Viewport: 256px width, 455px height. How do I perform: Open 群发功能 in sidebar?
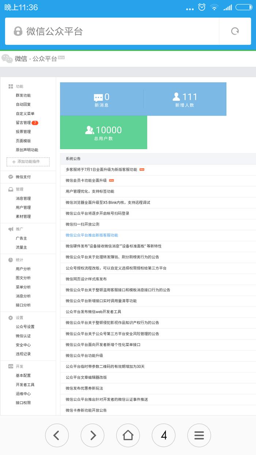click(23, 95)
